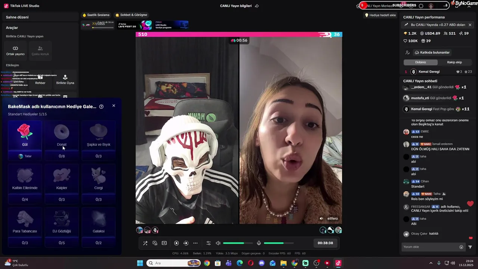Open CANLI Yayın bilgileri title
Image resolution: width=478 pixels, height=269 pixels.
pos(236,6)
